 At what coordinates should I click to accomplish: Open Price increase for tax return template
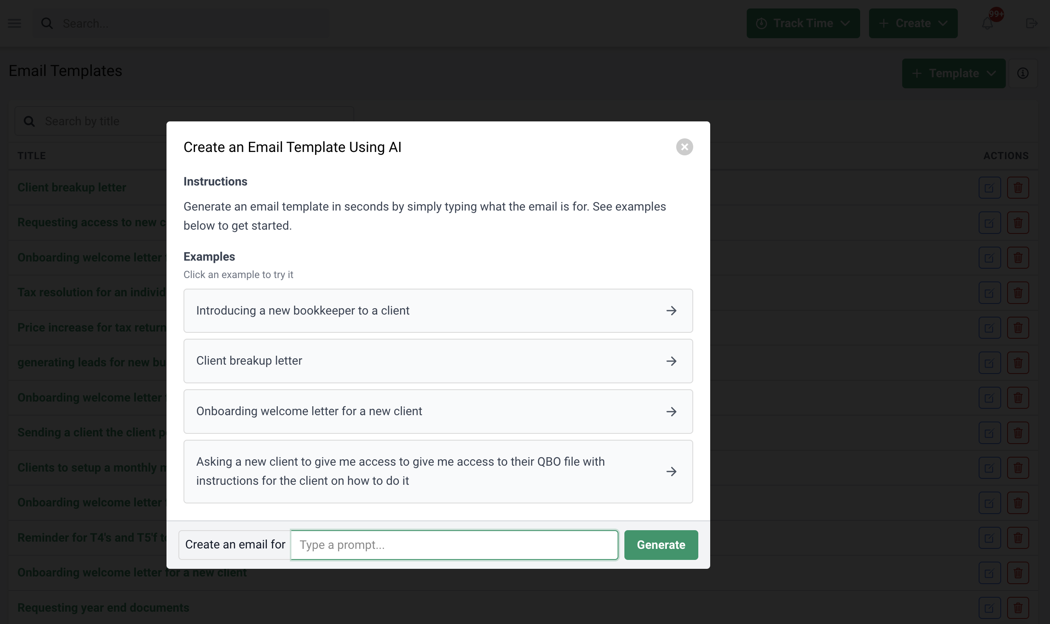pos(92,328)
